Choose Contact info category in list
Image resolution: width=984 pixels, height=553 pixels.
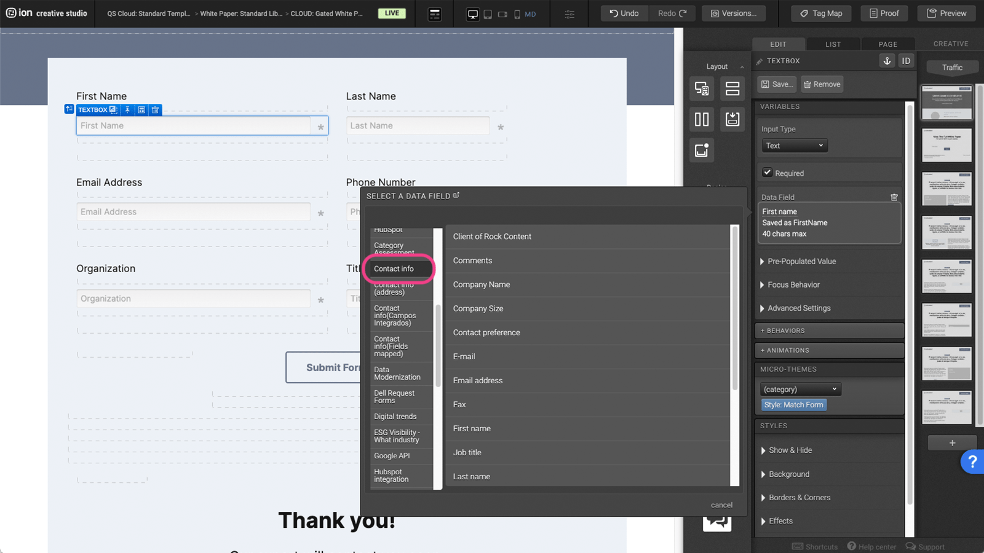tap(394, 269)
